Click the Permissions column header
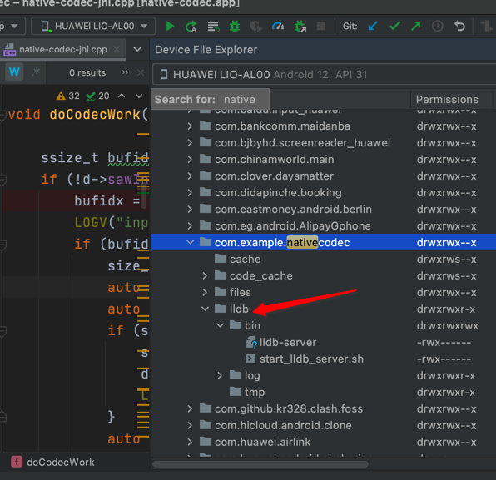Viewport: 496px width, 480px height. point(447,100)
